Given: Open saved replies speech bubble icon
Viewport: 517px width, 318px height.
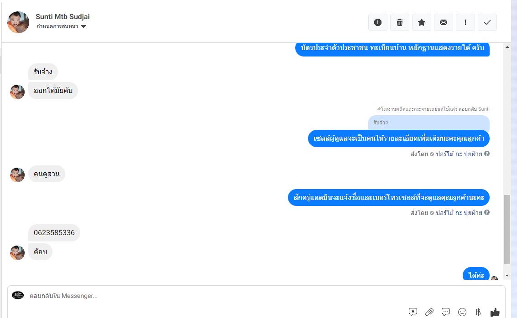Looking at the screenshot, I should (413, 312).
